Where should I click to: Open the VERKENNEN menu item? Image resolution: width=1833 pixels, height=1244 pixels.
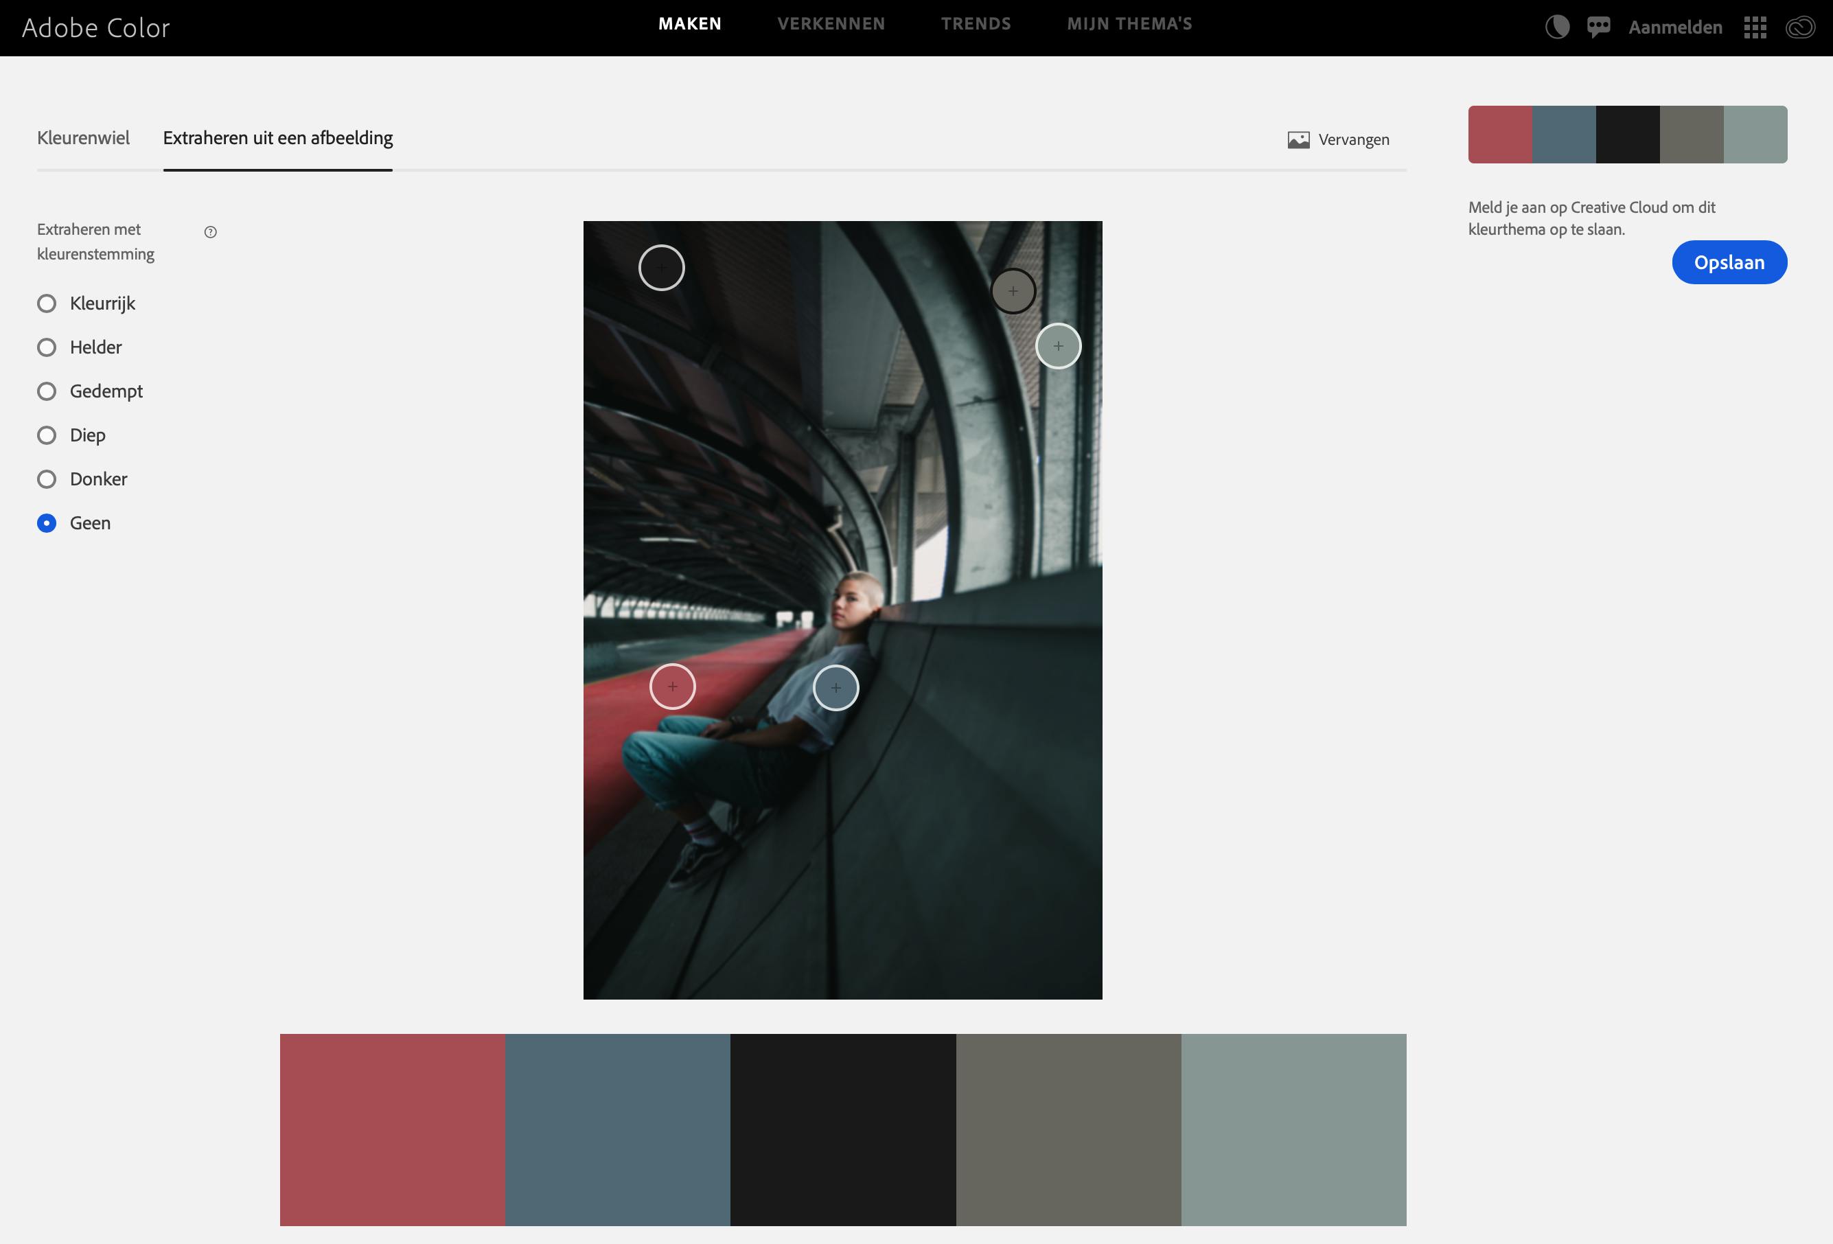coord(831,23)
